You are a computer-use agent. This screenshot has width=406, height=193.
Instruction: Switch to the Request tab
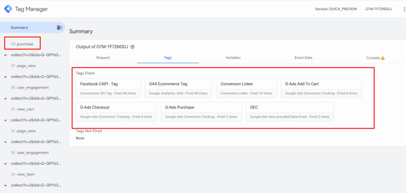coord(103,58)
